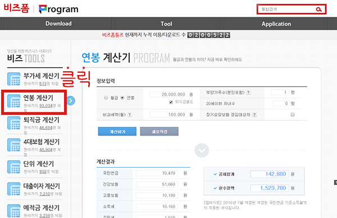The width and height of the screenshot is (337, 218).
Task: Click the 비과세액 field showing 100,000
Action: 168,115
